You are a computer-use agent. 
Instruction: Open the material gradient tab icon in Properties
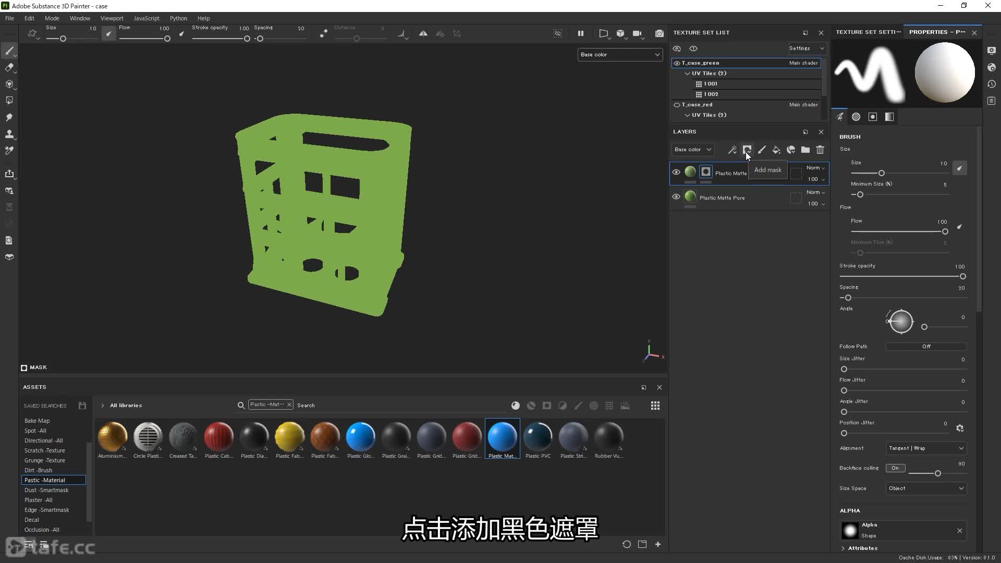(889, 117)
